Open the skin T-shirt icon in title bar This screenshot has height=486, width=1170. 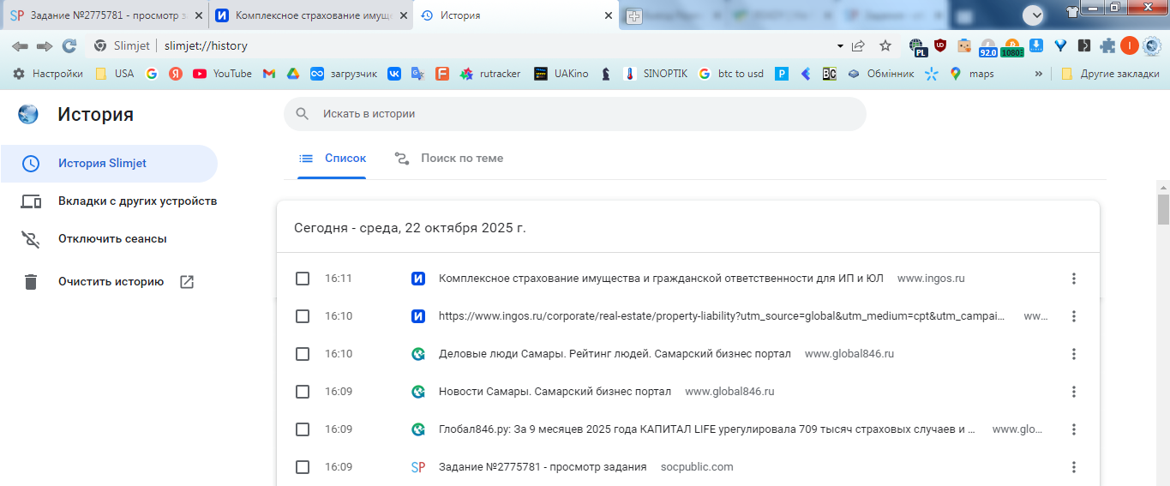coord(1072,11)
